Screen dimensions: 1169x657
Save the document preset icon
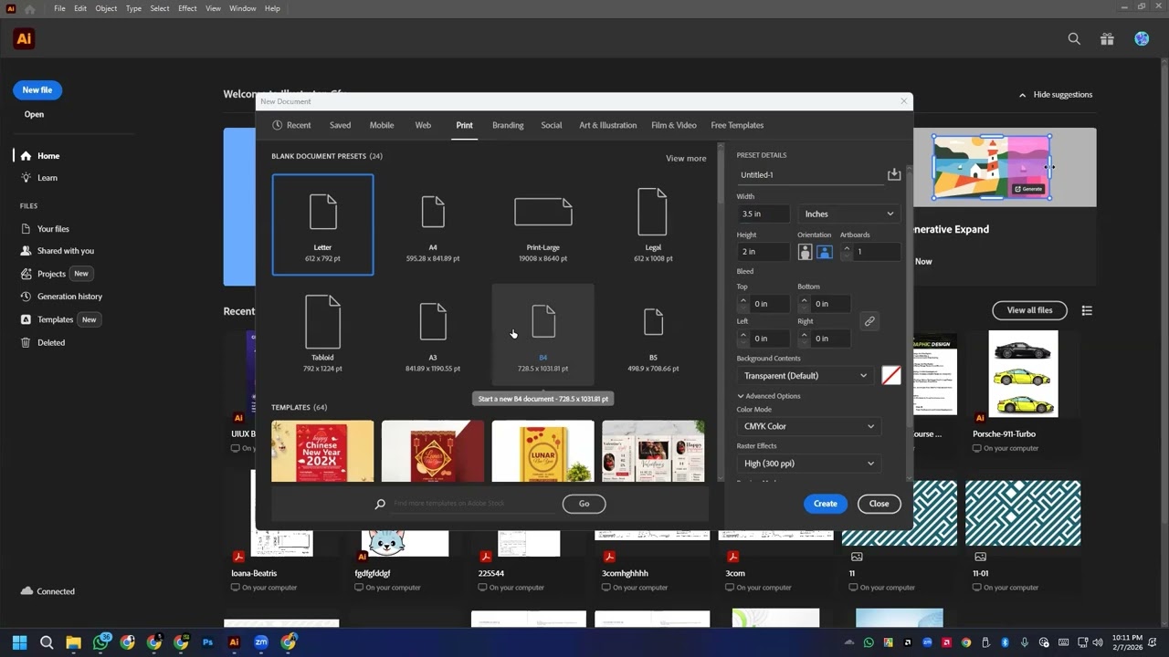[893, 174]
